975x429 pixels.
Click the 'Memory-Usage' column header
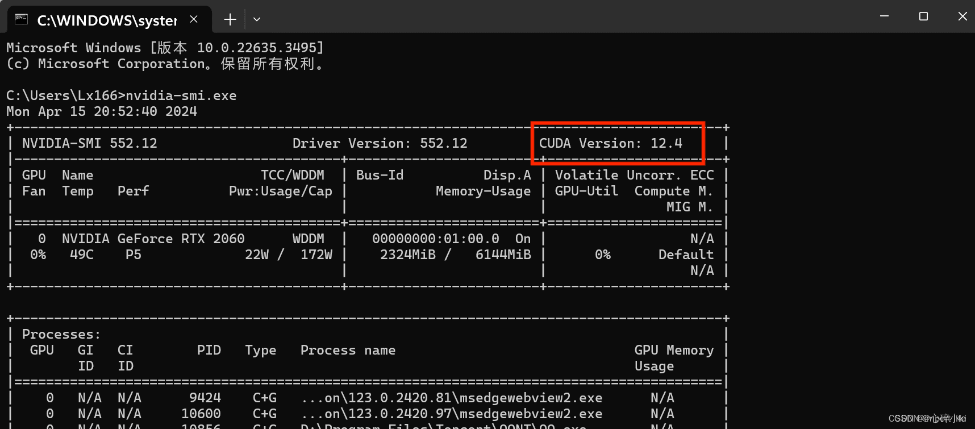click(x=484, y=191)
